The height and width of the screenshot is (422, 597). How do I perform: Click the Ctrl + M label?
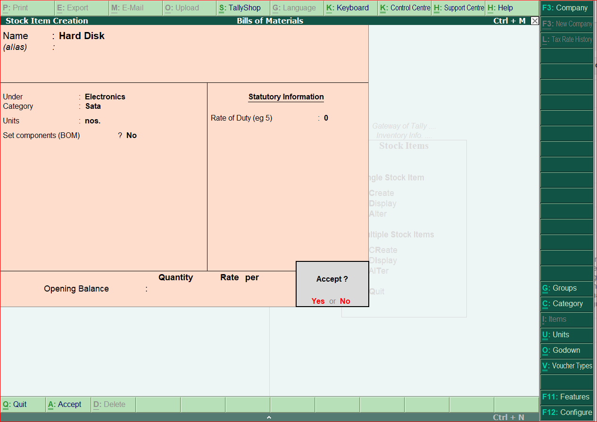(509, 21)
